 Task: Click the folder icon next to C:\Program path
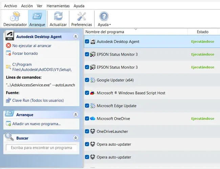click(x=8, y=67)
